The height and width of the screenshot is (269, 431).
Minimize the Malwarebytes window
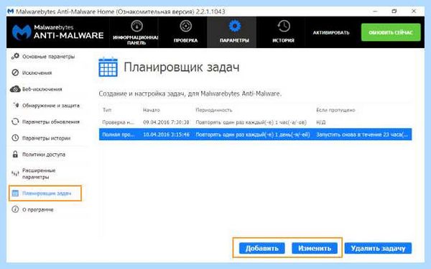[x=375, y=12]
